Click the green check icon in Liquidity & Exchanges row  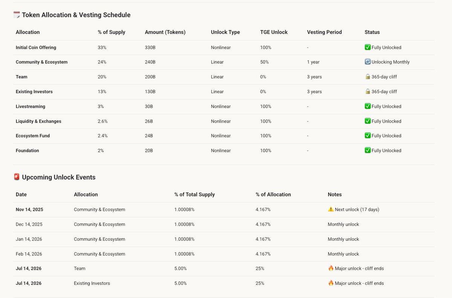coord(368,121)
